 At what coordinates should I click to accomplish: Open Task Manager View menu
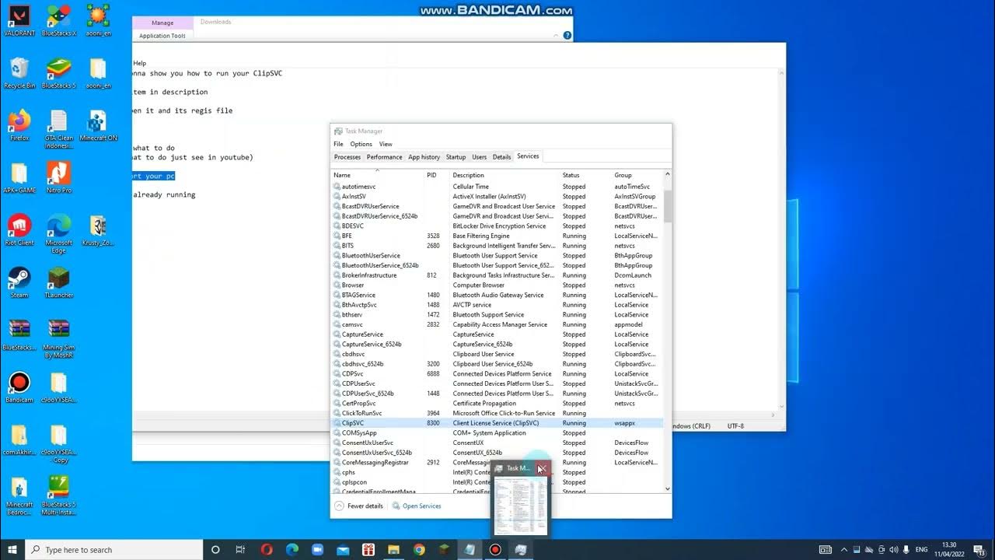[x=386, y=144]
